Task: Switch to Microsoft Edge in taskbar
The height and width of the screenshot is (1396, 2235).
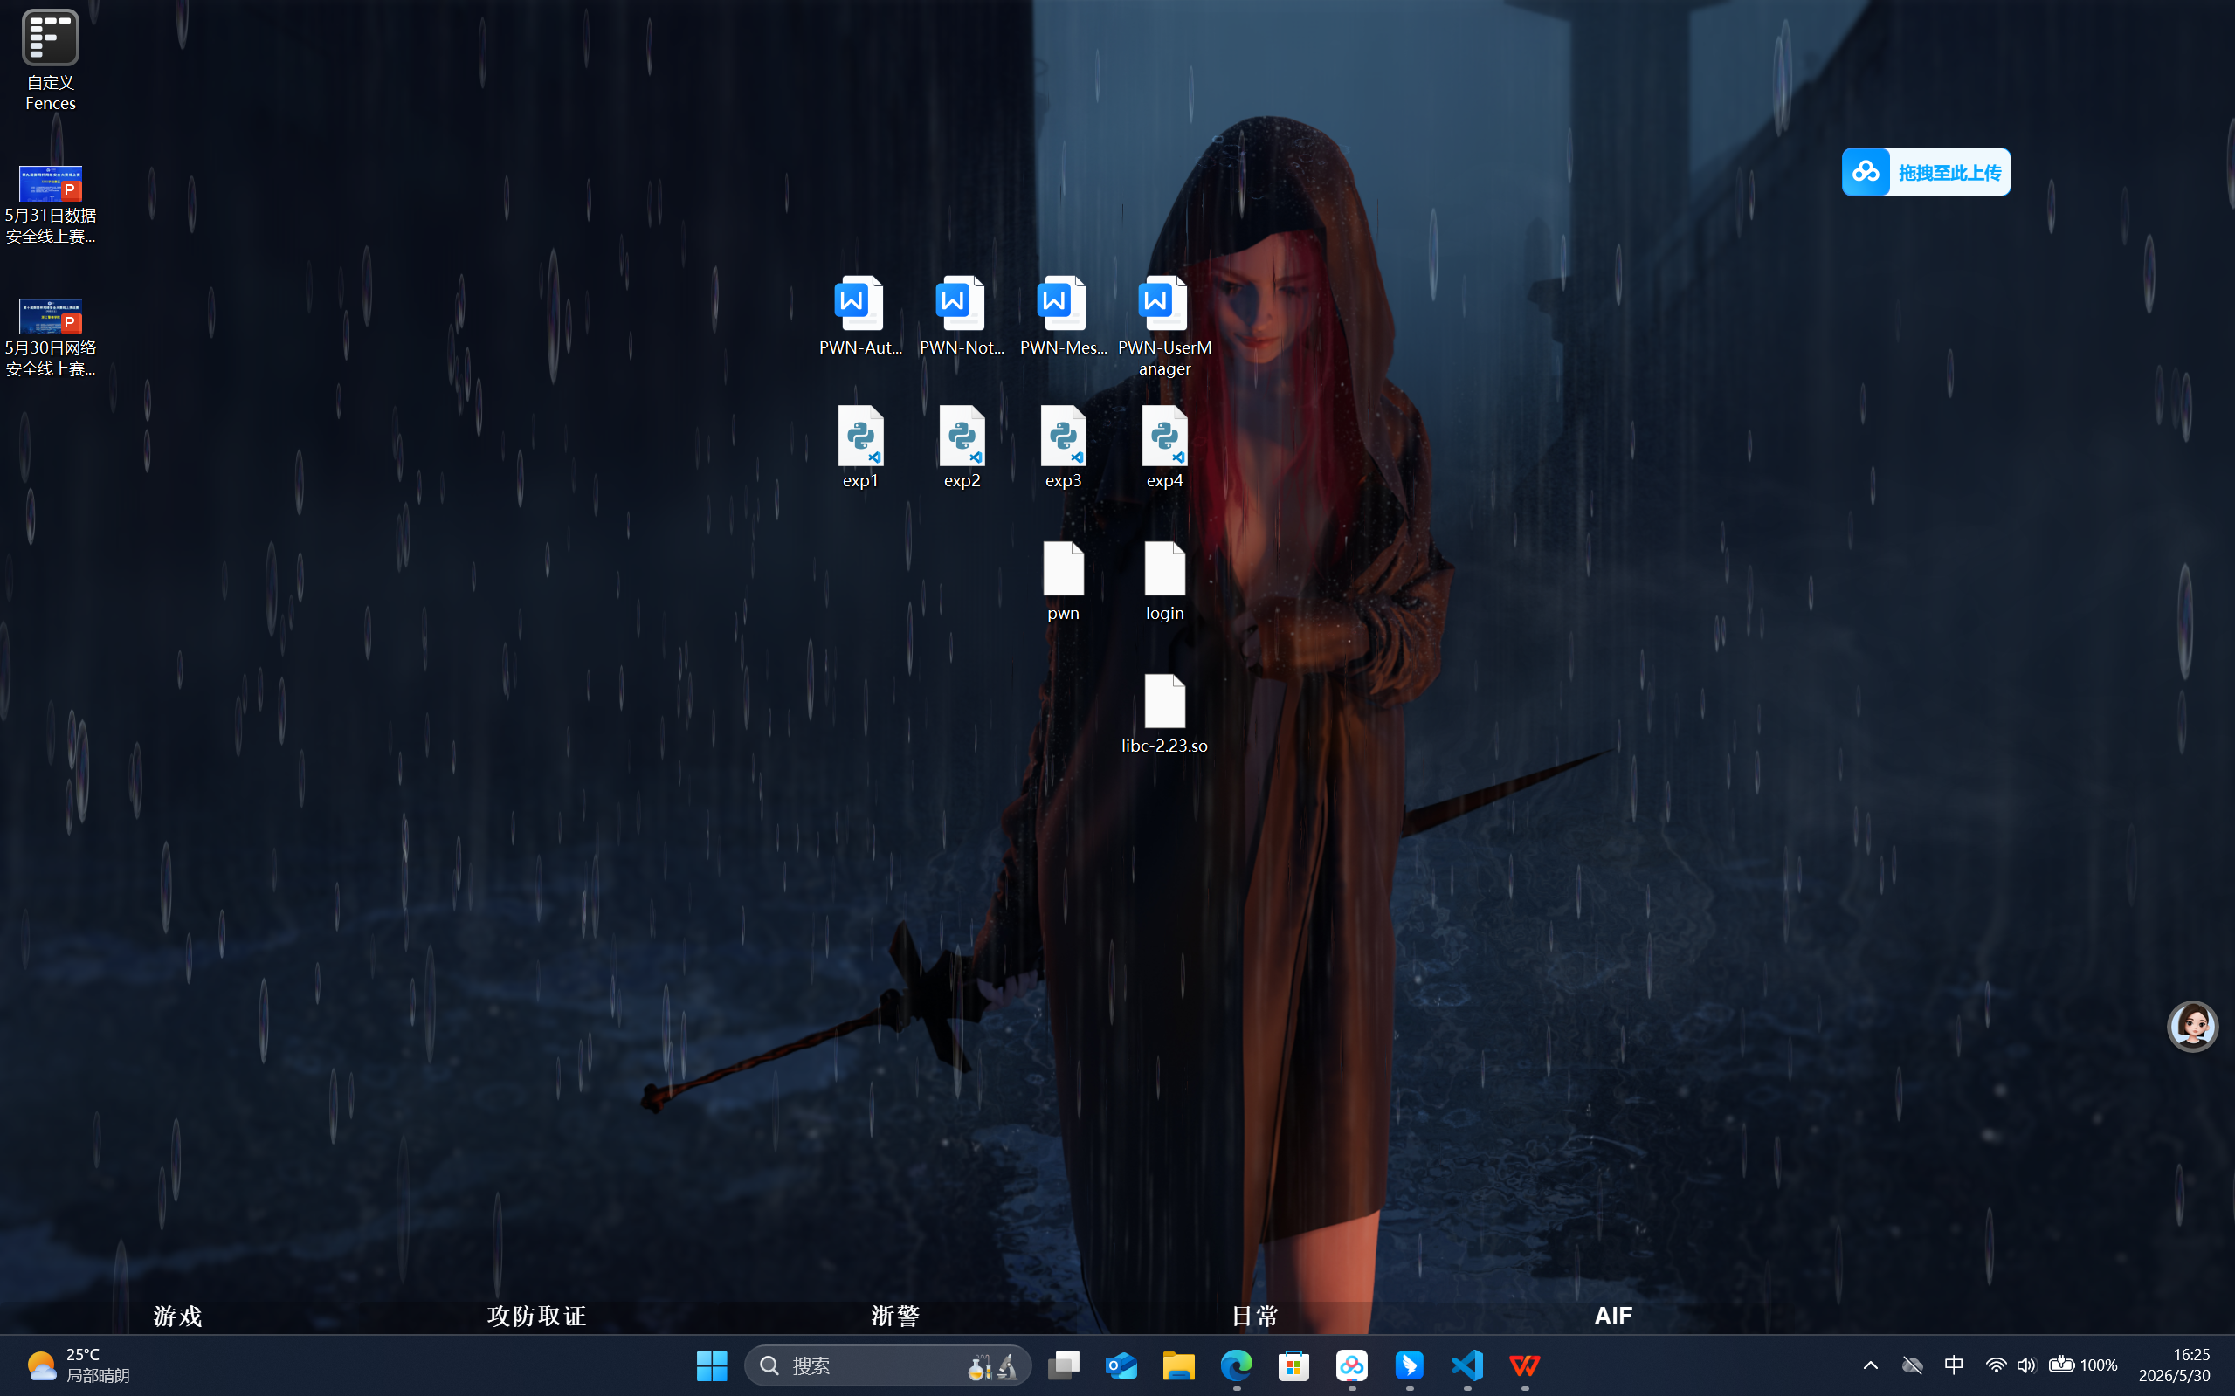Action: 1236,1365
